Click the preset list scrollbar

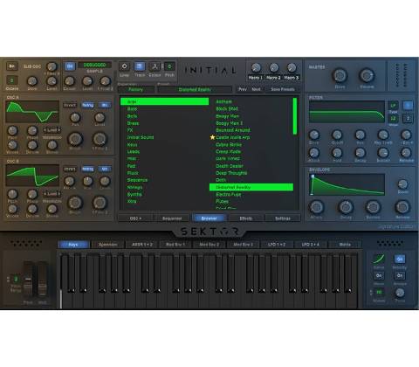point(295,116)
